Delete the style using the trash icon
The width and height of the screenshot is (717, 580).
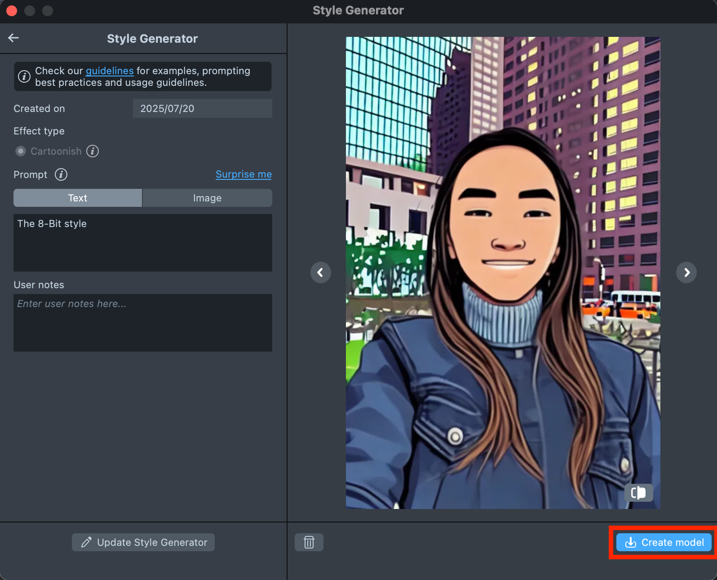click(309, 542)
